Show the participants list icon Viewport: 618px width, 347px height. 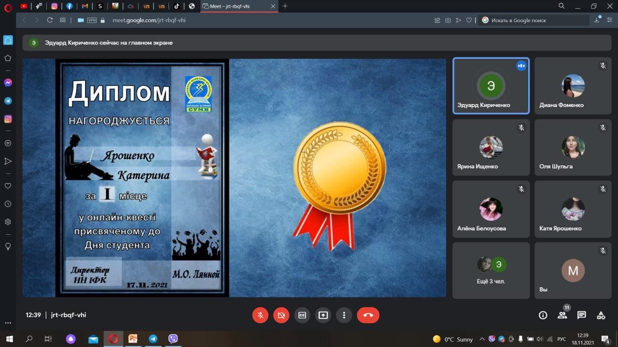pyautogui.click(x=562, y=315)
